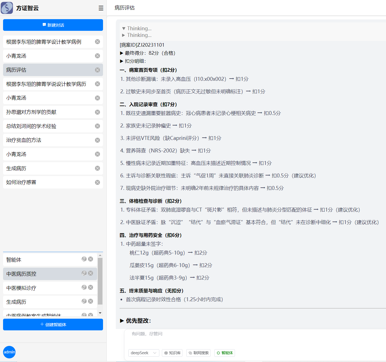
Task: Delete the 病历评估 conversation
Action: [97, 70]
